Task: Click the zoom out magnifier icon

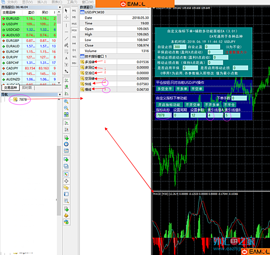Action: coord(66,108)
